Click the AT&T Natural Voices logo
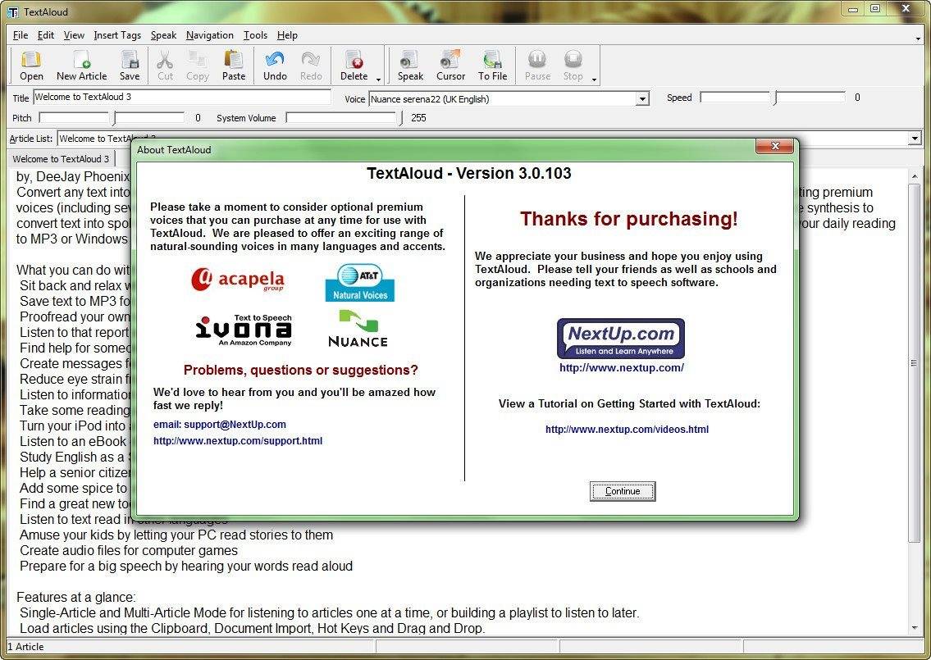Viewport: 931px width, 660px height. click(x=360, y=283)
